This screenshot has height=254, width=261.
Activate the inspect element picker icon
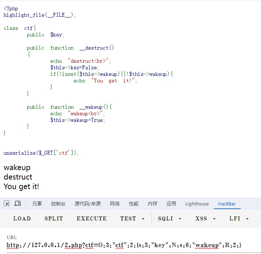coord(7,204)
